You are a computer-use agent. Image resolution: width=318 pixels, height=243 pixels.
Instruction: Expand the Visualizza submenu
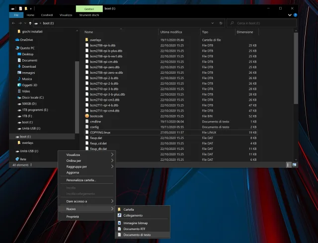[112, 155]
